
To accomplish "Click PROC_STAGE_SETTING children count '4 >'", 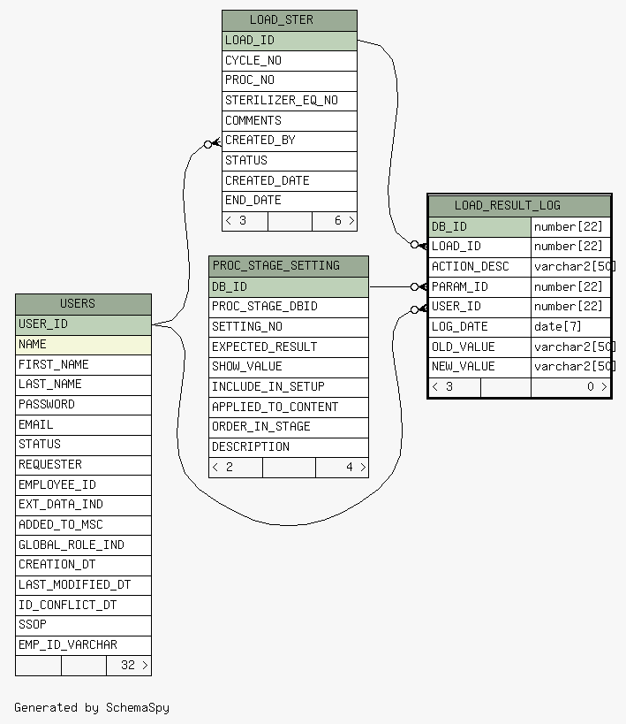I will tap(342, 468).
